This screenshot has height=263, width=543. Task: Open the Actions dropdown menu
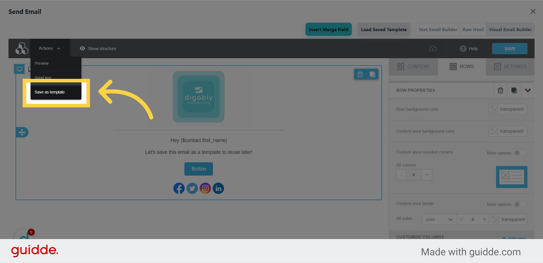(50, 49)
